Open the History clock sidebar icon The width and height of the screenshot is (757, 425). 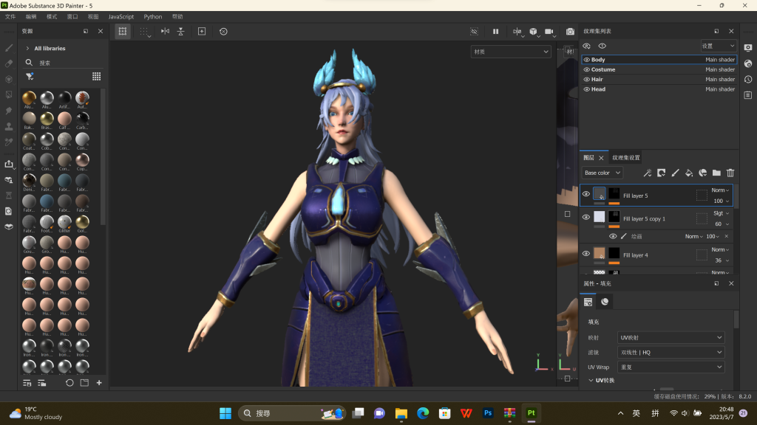tap(748, 80)
